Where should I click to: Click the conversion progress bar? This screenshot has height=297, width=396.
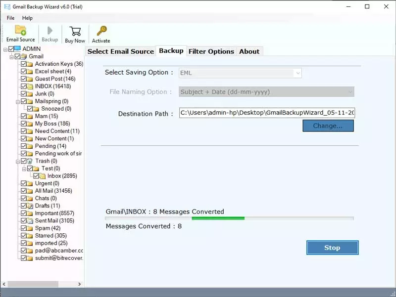[x=229, y=218]
